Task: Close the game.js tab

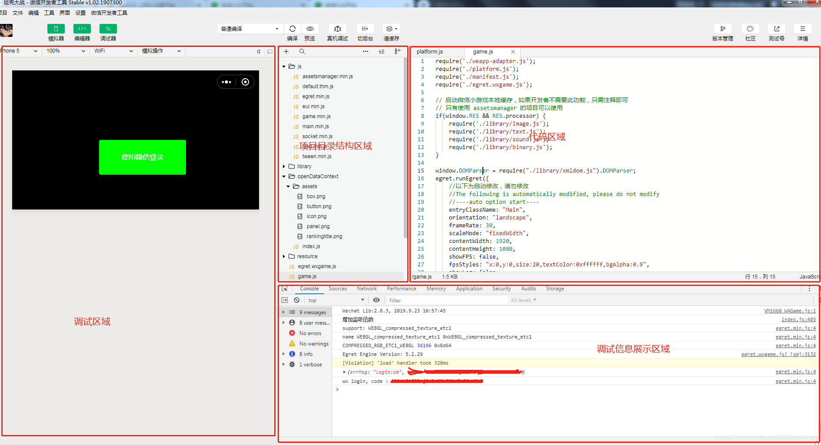Action: (513, 52)
